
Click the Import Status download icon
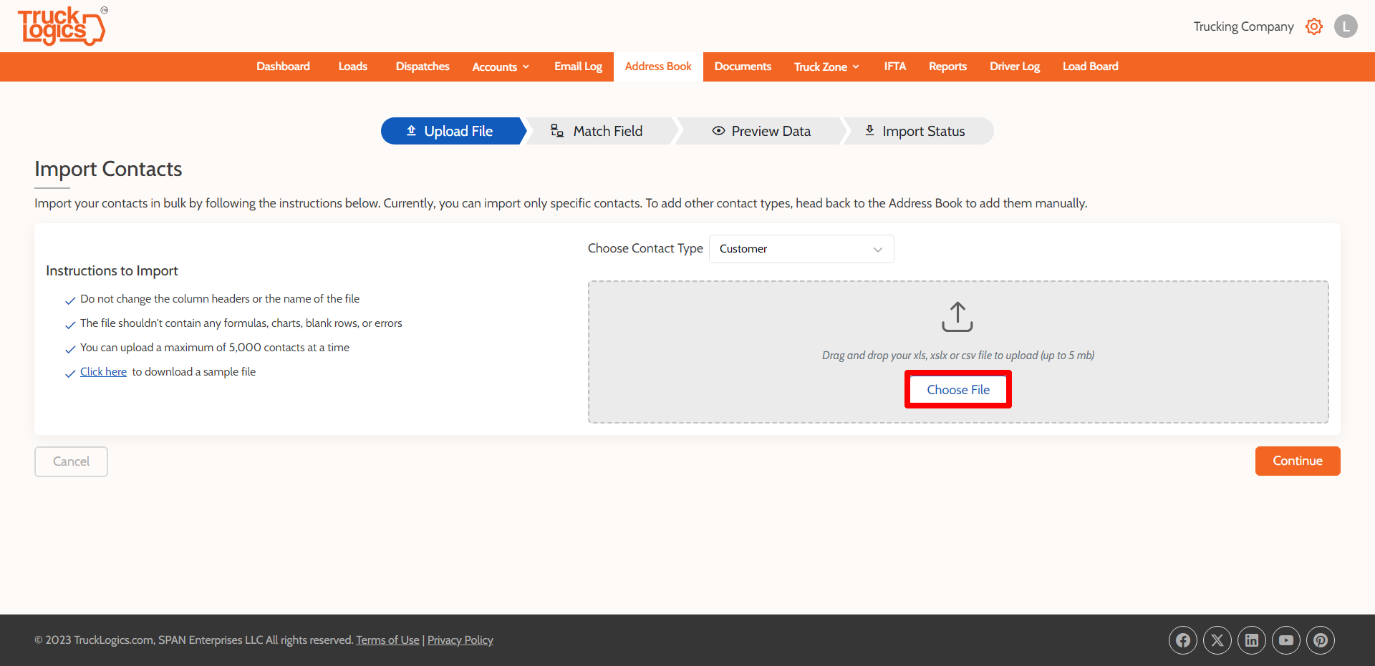[869, 130]
